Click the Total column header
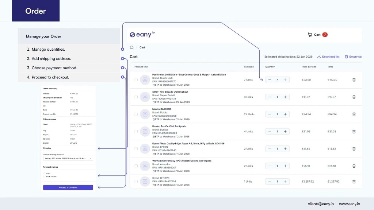Viewport: 374px width, 210px height. coord(330,67)
